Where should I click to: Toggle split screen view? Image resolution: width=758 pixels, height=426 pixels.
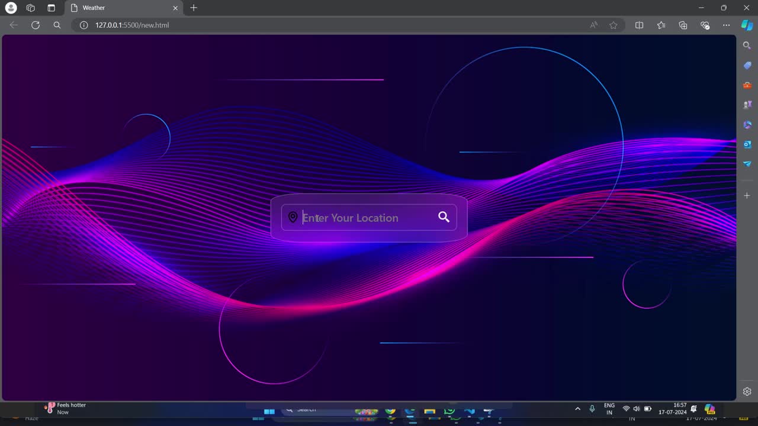tap(639, 25)
